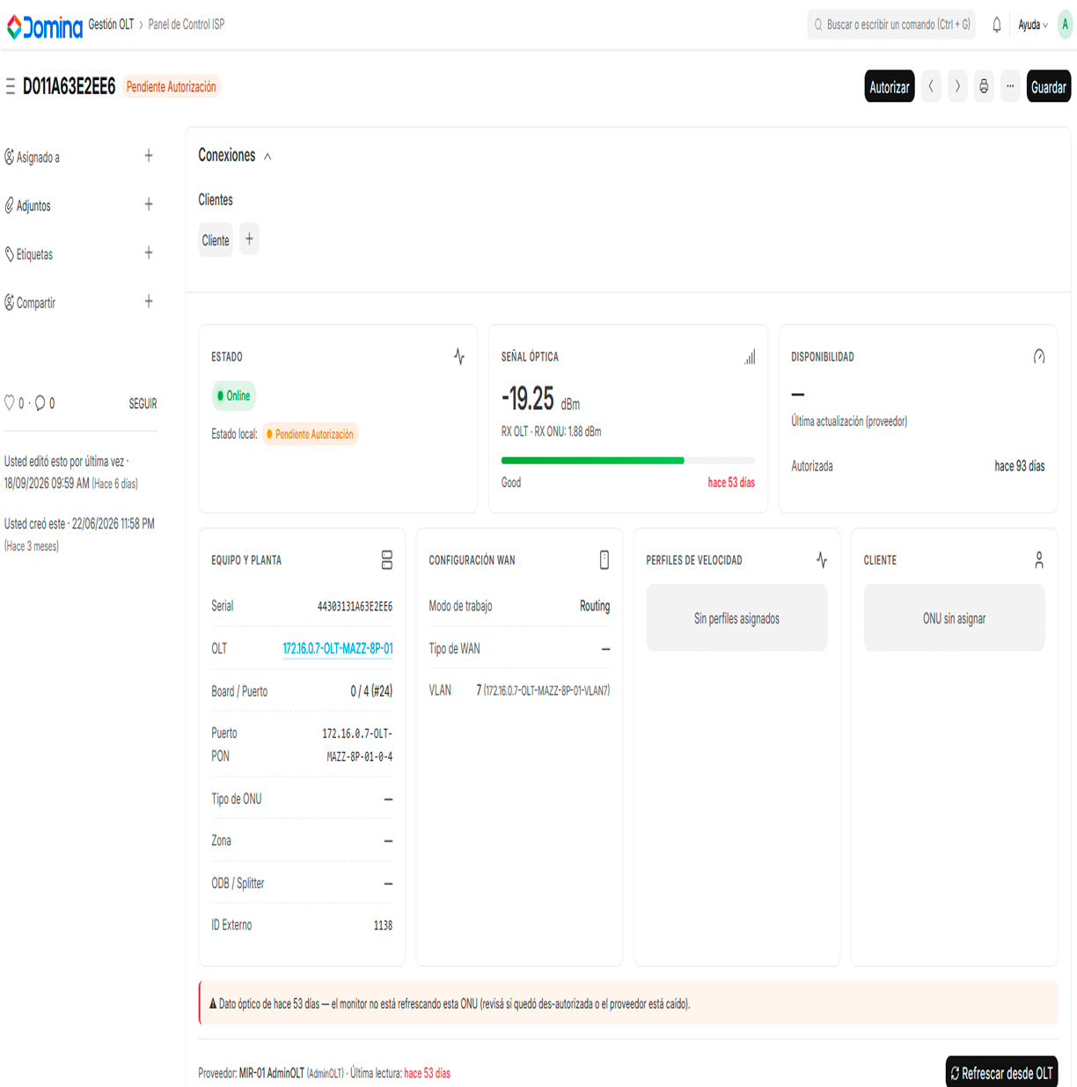Screen dimensions: 1077x1087
Task: Print this ONU document
Action: click(984, 86)
